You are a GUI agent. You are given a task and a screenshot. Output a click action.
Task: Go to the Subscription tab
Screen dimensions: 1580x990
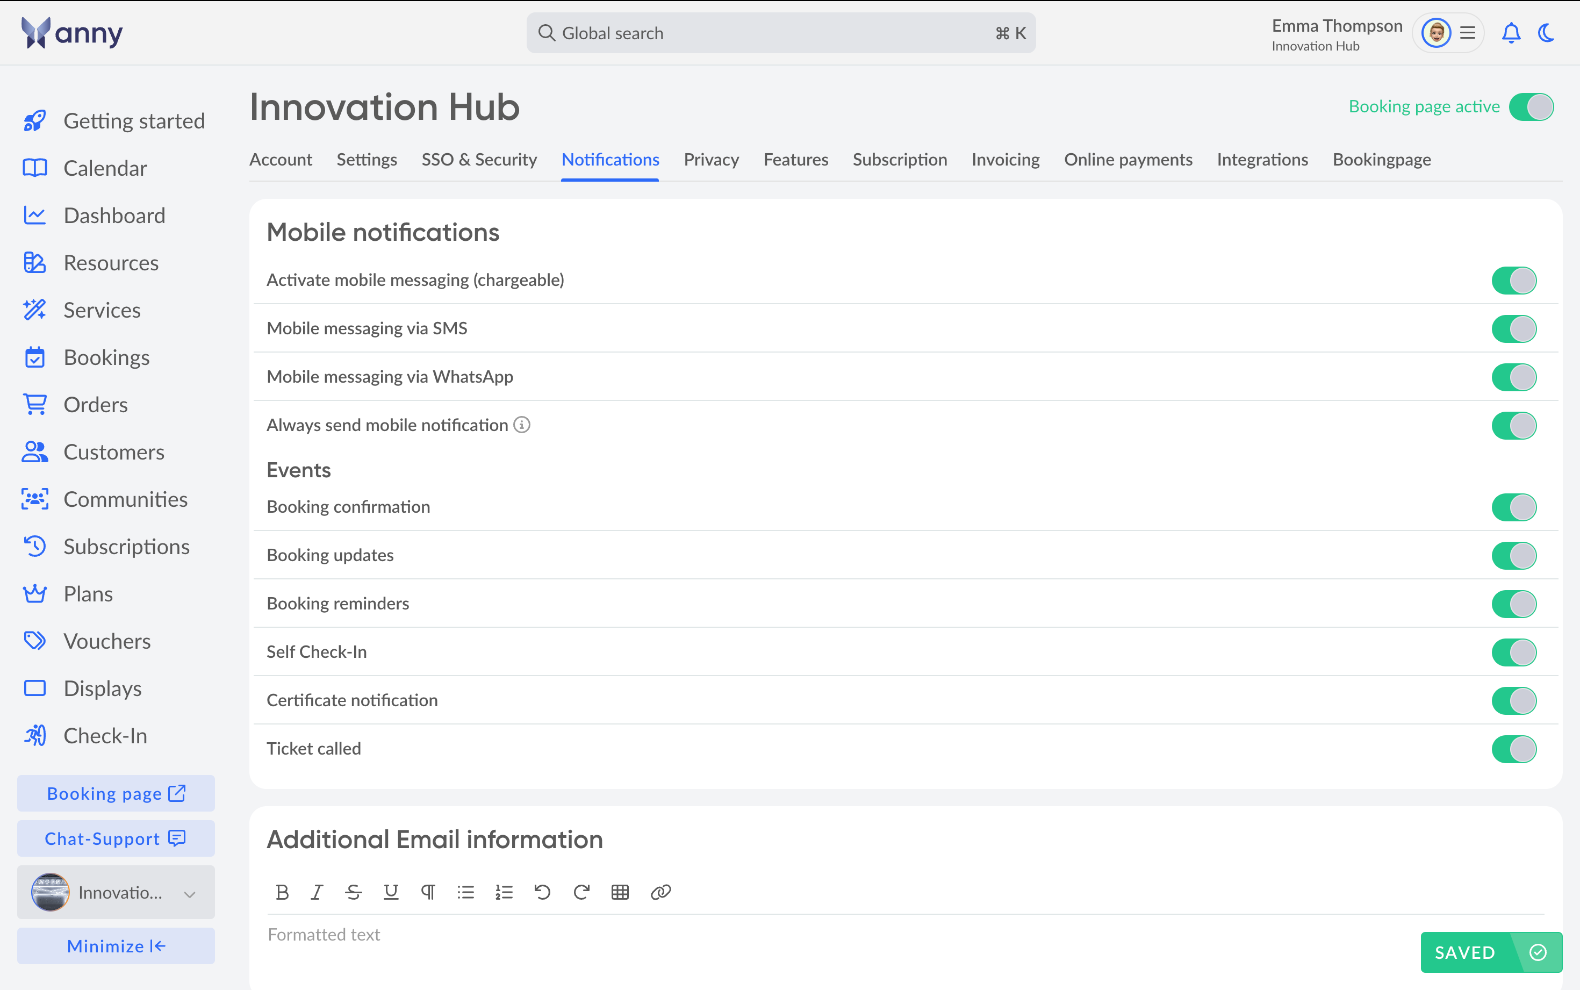pyautogui.click(x=900, y=160)
